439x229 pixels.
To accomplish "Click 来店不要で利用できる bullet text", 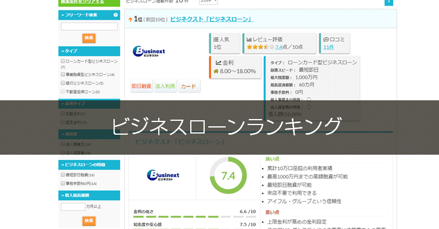I will point(292,193).
